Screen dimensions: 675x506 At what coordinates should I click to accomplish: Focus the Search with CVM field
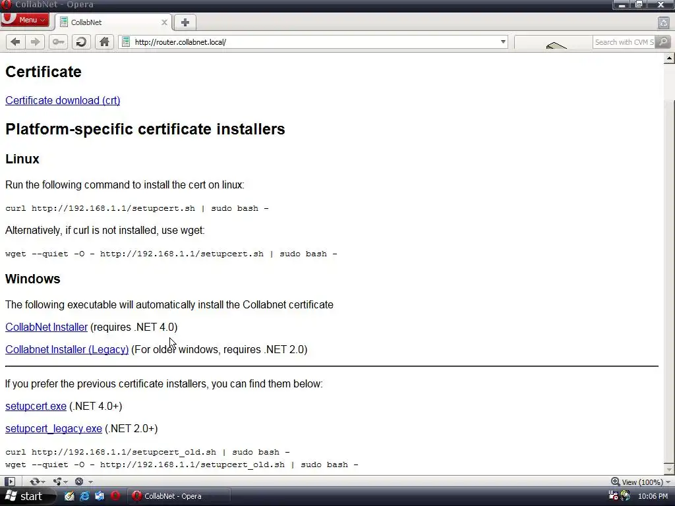point(624,42)
